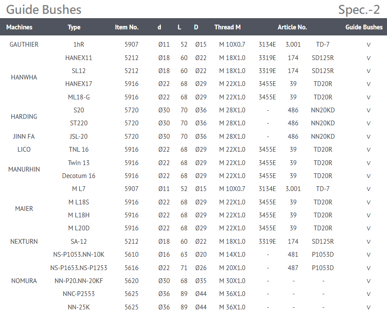Click the Decotum 16 type cell
Screen dimensions: 387x312
click(79, 176)
